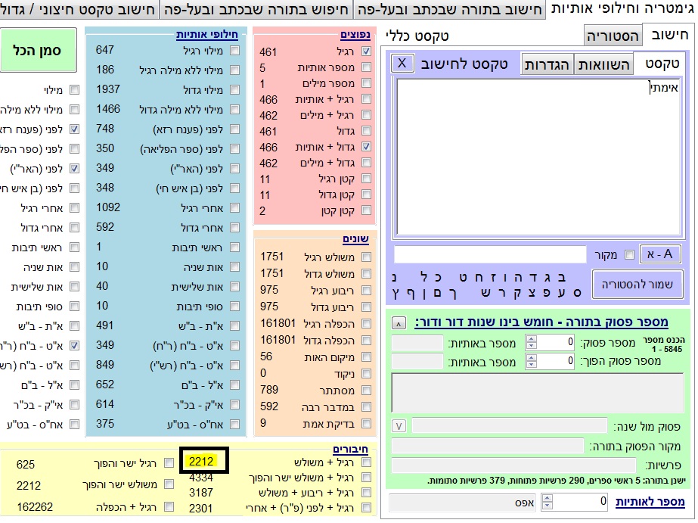Click the מספר לאותיות link
The width and height of the screenshot is (698, 523).
click(650, 503)
